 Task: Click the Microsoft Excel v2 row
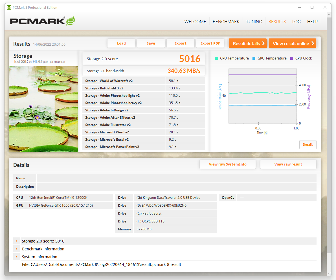coord(144,140)
